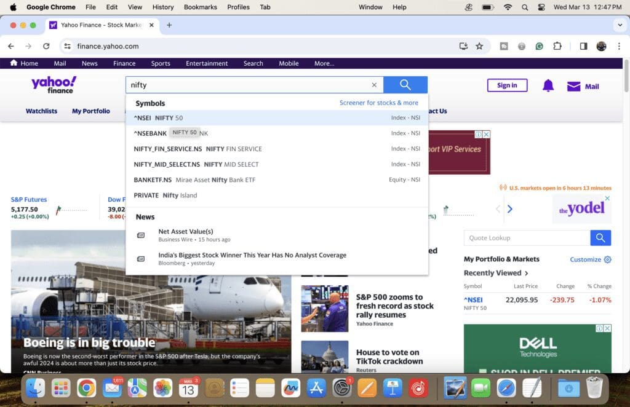Open Trash in the Dock
Screen dimensions: 630x407
pos(594,388)
